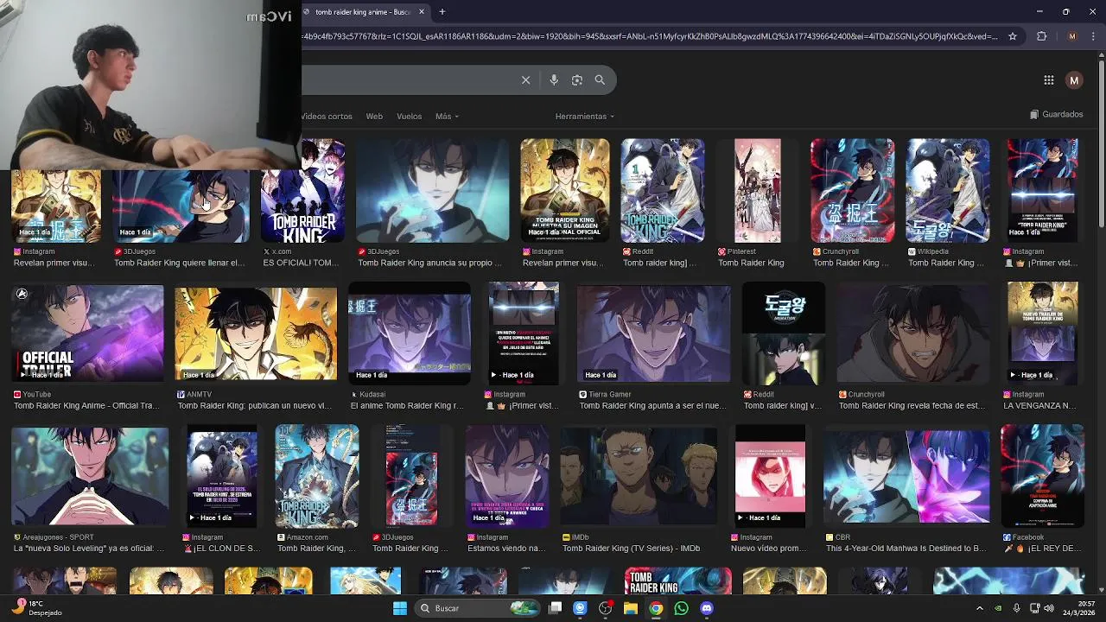The width and height of the screenshot is (1106, 622).
Task: Open Discord from the taskbar
Action: 707,608
